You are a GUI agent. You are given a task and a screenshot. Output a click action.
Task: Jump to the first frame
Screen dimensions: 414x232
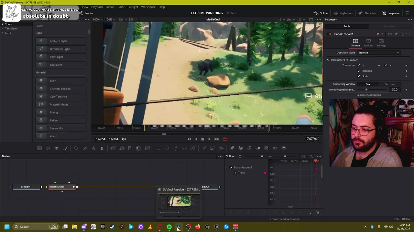(189, 139)
